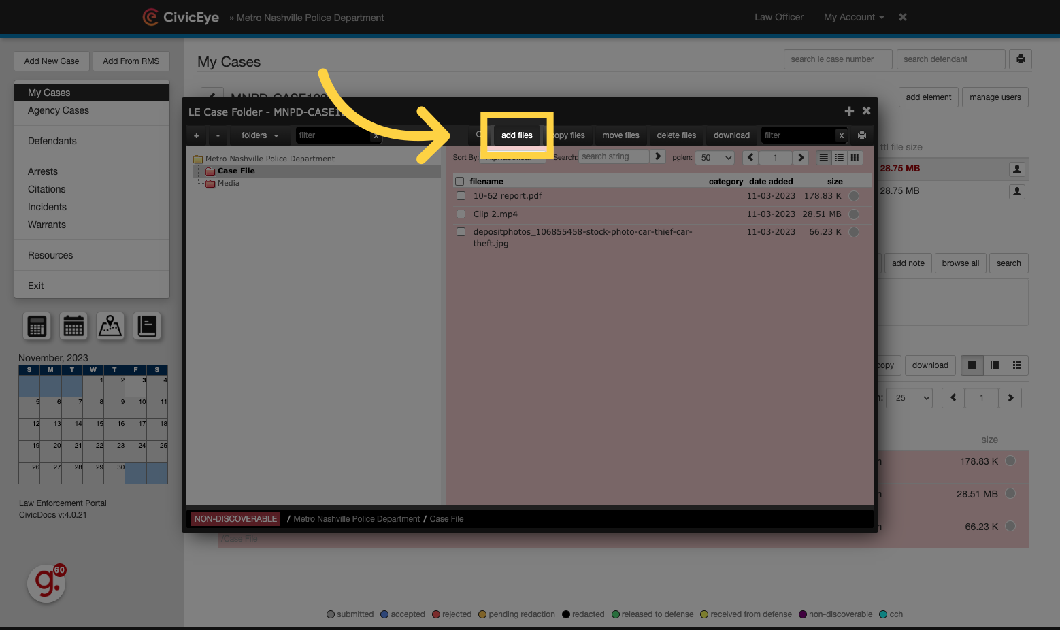Open the calculator tool icon
The width and height of the screenshot is (1060, 630).
37,327
